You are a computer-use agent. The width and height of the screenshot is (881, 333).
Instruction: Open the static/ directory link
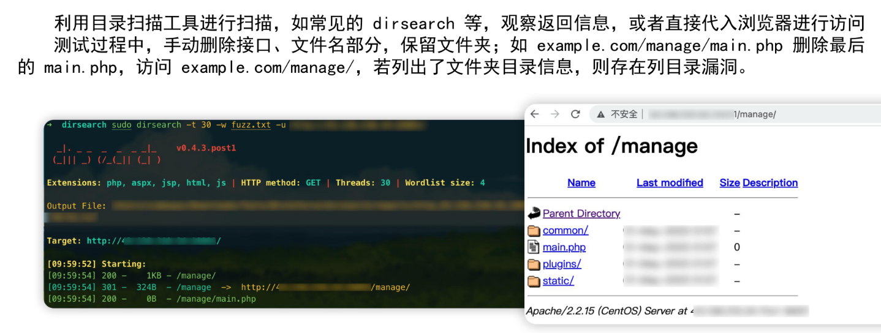point(558,281)
